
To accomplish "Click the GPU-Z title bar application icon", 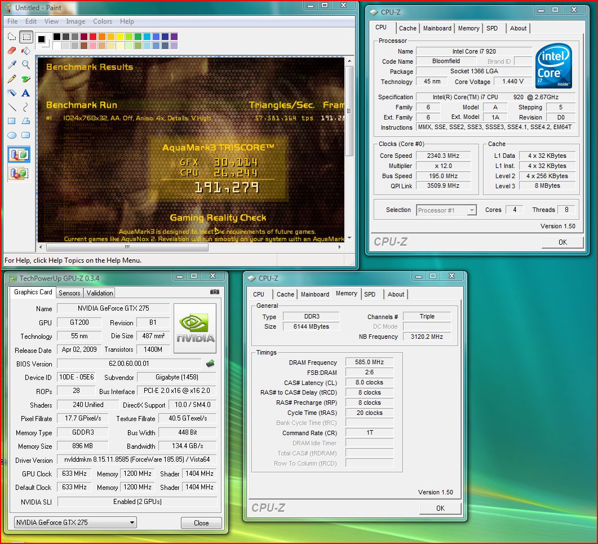I will [x=12, y=278].
